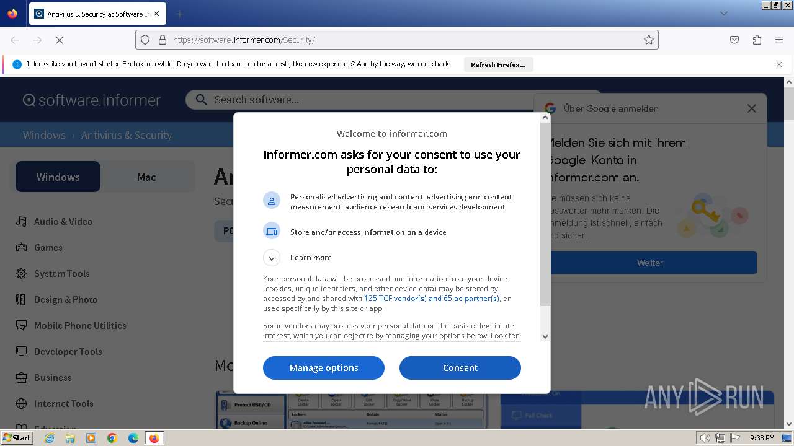This screenshot has width=794, height=446.
Task: Expand the Learn more chevron
Action: coord(272,258)
